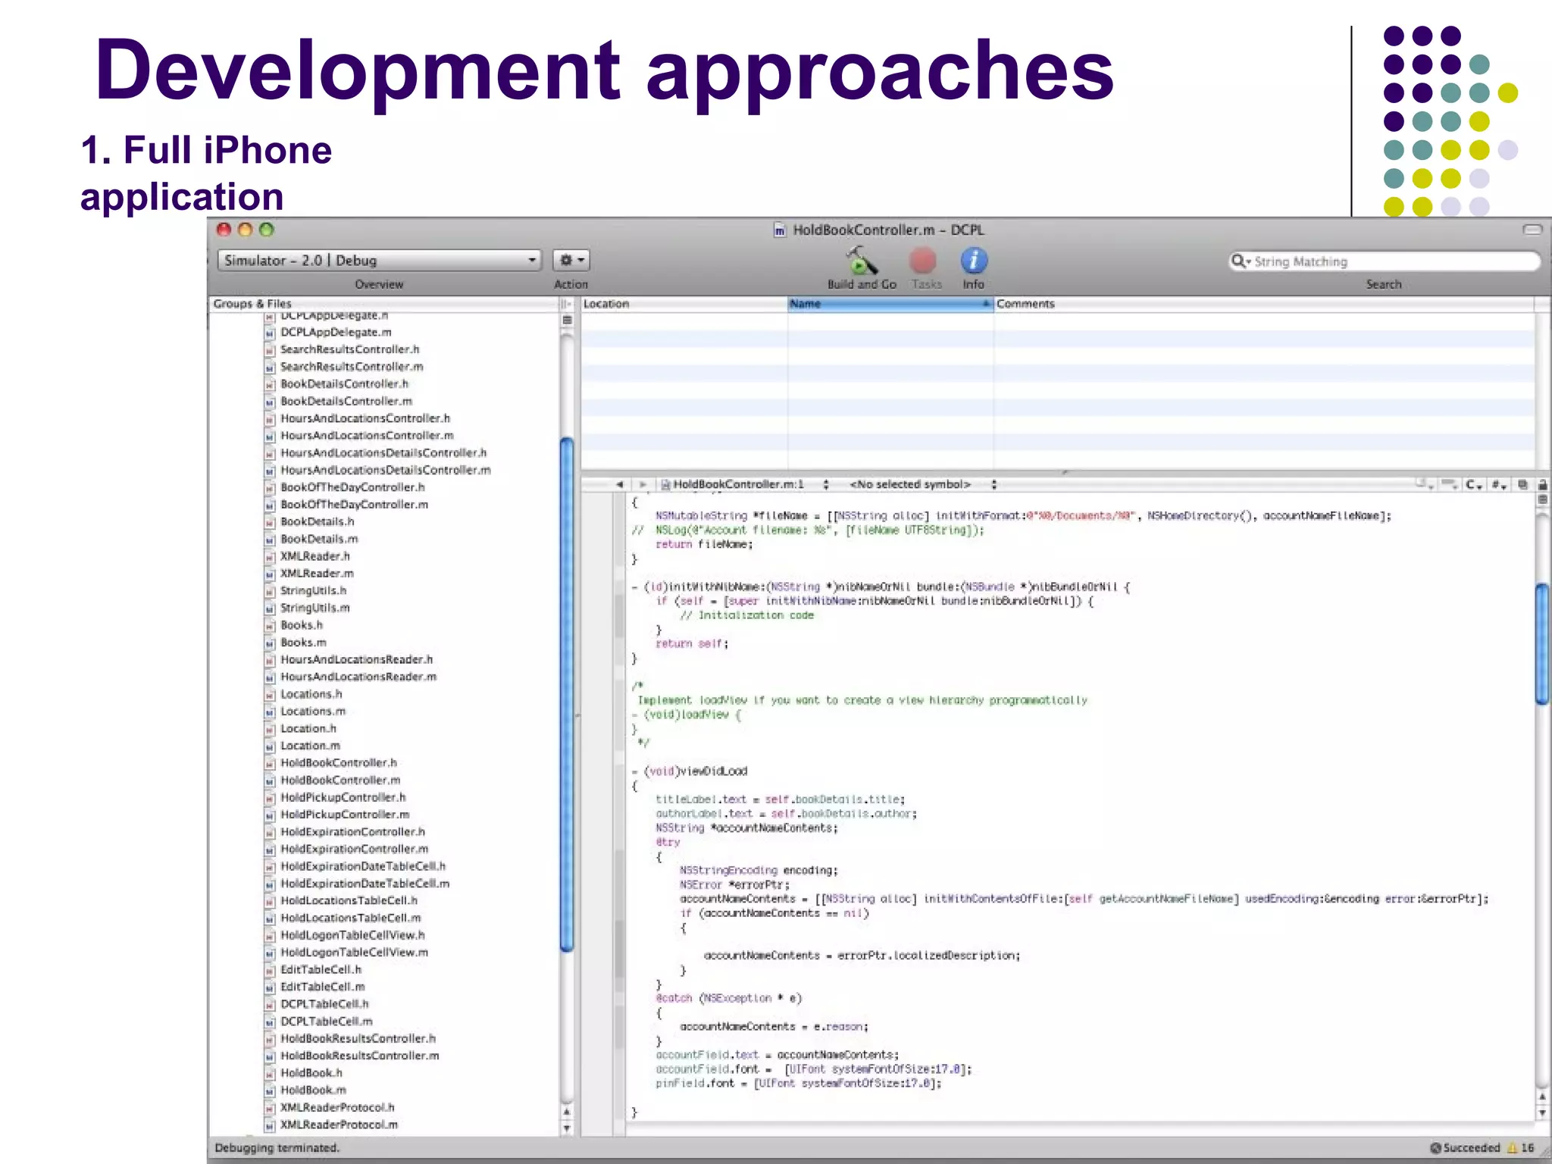Select DCPLAppDelegate.m file
Image resolution: width=1552 pixels, height=1164 pixels.
point(336,332)
